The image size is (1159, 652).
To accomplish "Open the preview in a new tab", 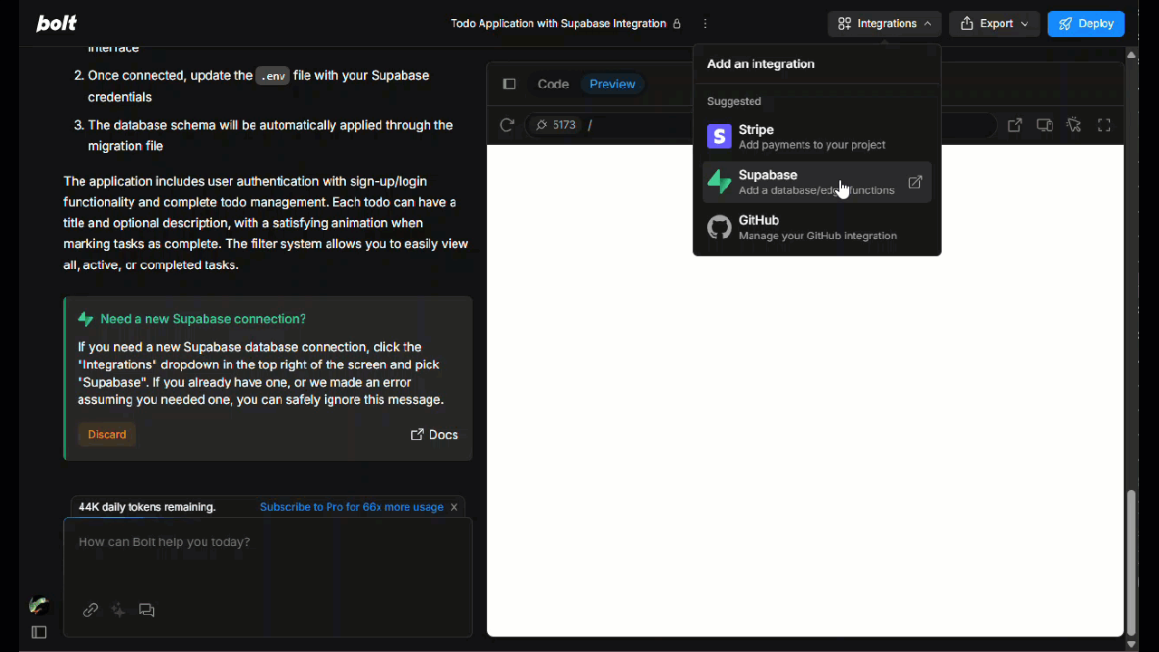I will click(x=1014, y=125).
